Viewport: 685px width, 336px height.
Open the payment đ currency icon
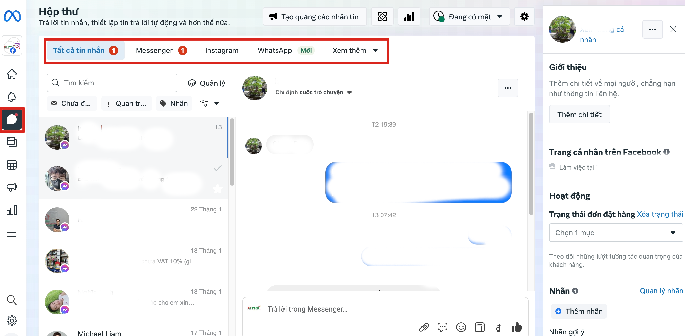498,328
